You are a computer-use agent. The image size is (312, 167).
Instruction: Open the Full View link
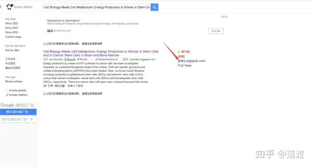(x=185, y=65)
